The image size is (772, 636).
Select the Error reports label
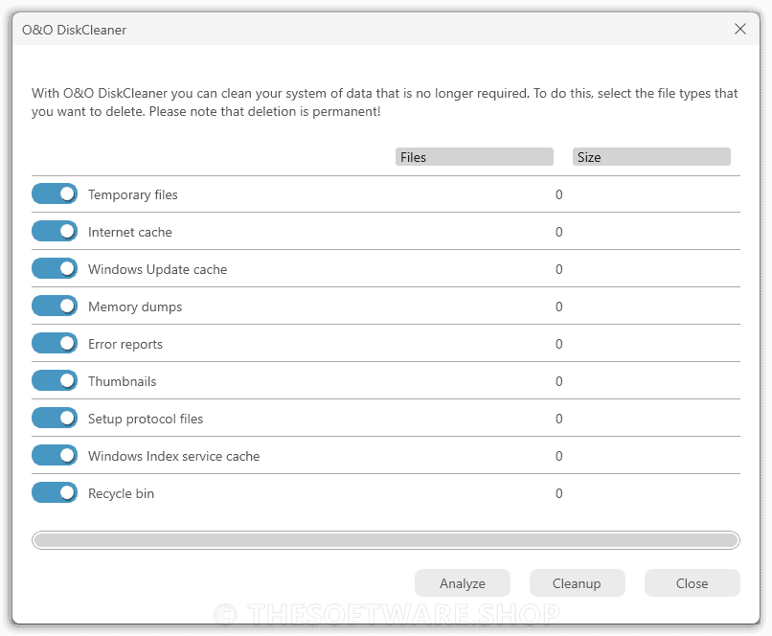(125, 345)
